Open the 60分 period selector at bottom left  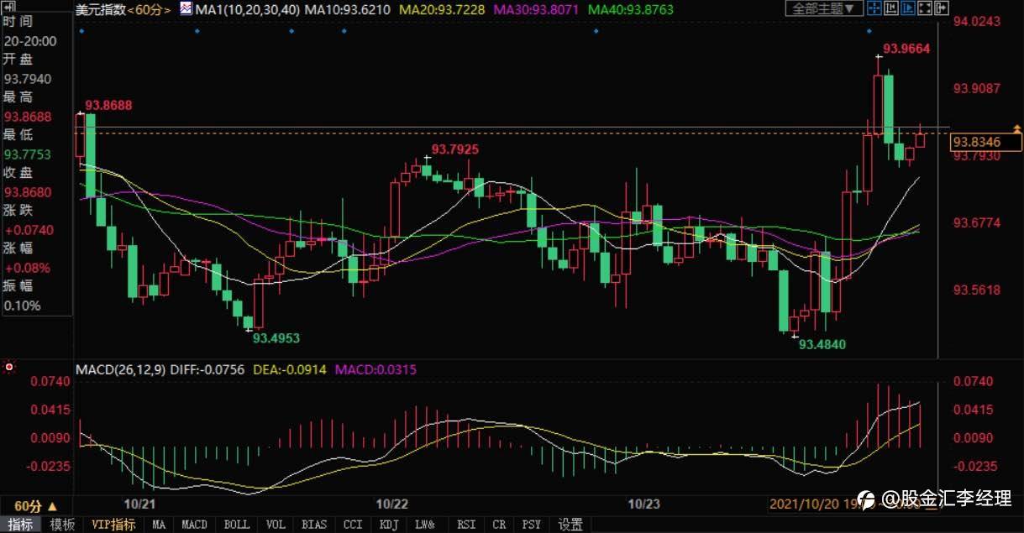click(x=35, y=506)
